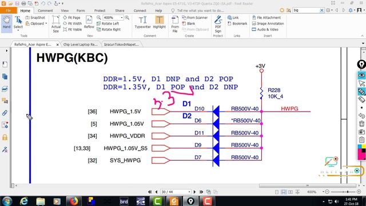Screen dimensions: 366x206
Task: Insert Audio & Video
Action: pos(265,29)
